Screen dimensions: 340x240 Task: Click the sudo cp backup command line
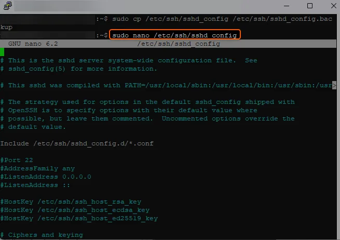point(218,19)
